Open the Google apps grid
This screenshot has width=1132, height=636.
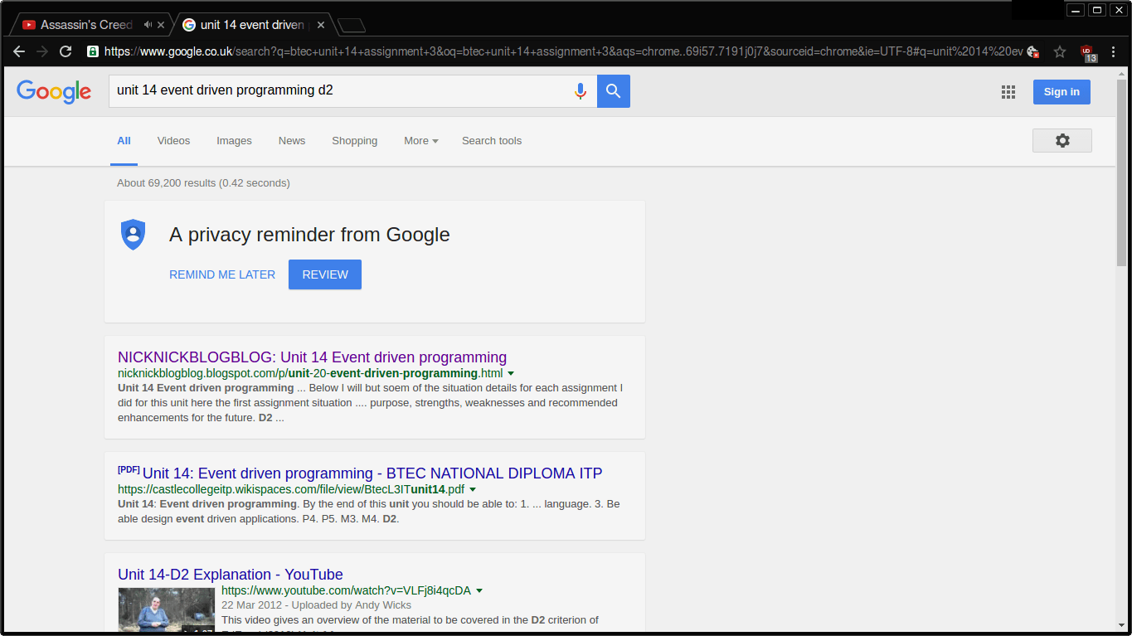pos(1008,92)
